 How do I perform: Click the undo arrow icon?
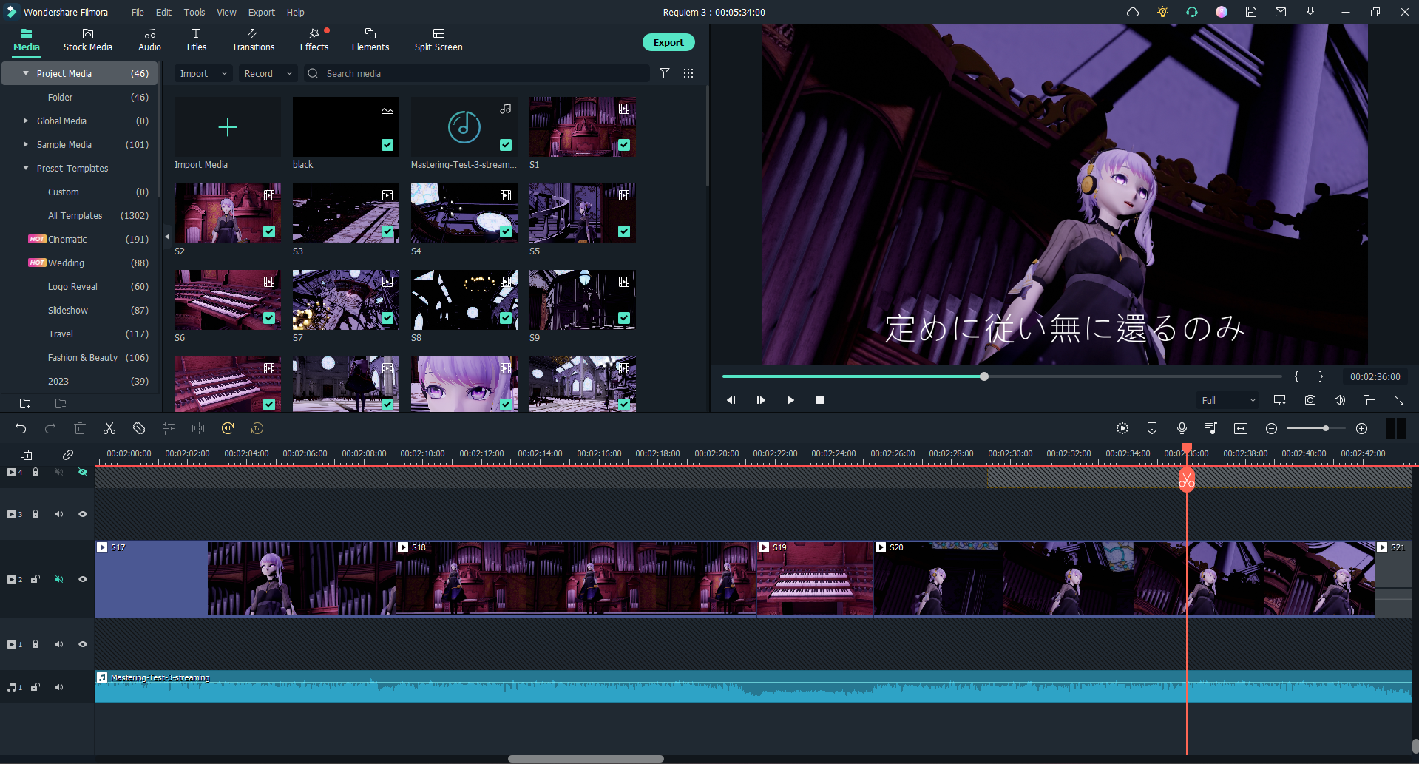tap(21, 428)
